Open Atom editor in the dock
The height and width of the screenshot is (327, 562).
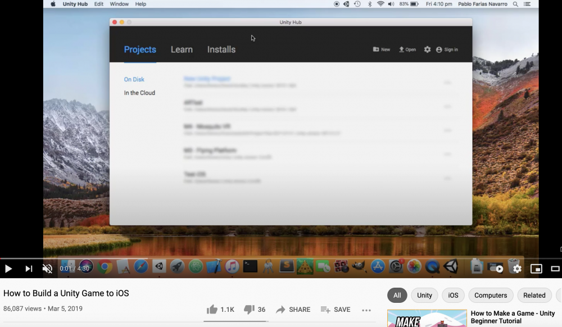point(196,267)
